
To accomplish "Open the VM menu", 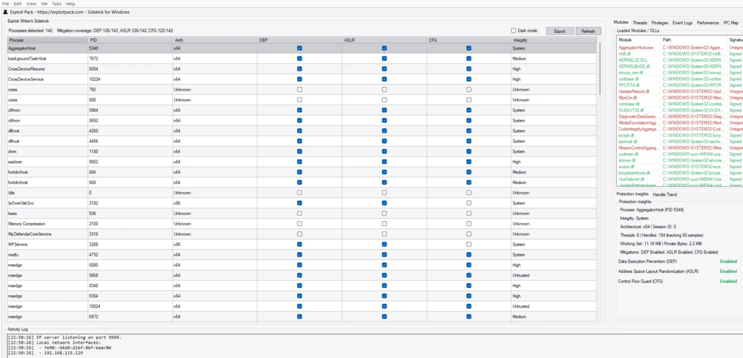I will (x=44, y=4).
